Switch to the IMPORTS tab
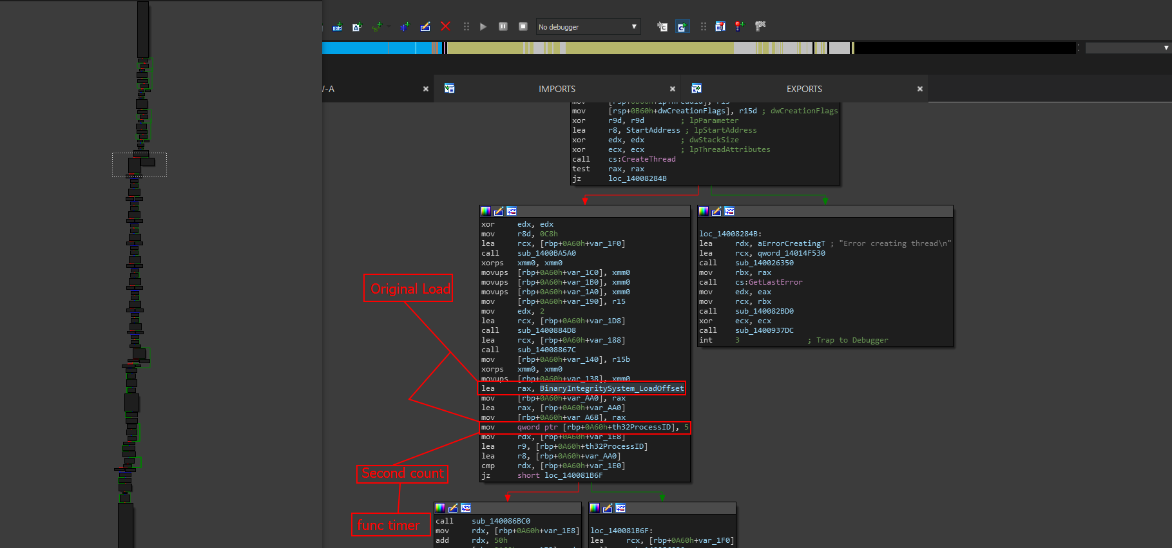1172x548 pixels. 557,89
